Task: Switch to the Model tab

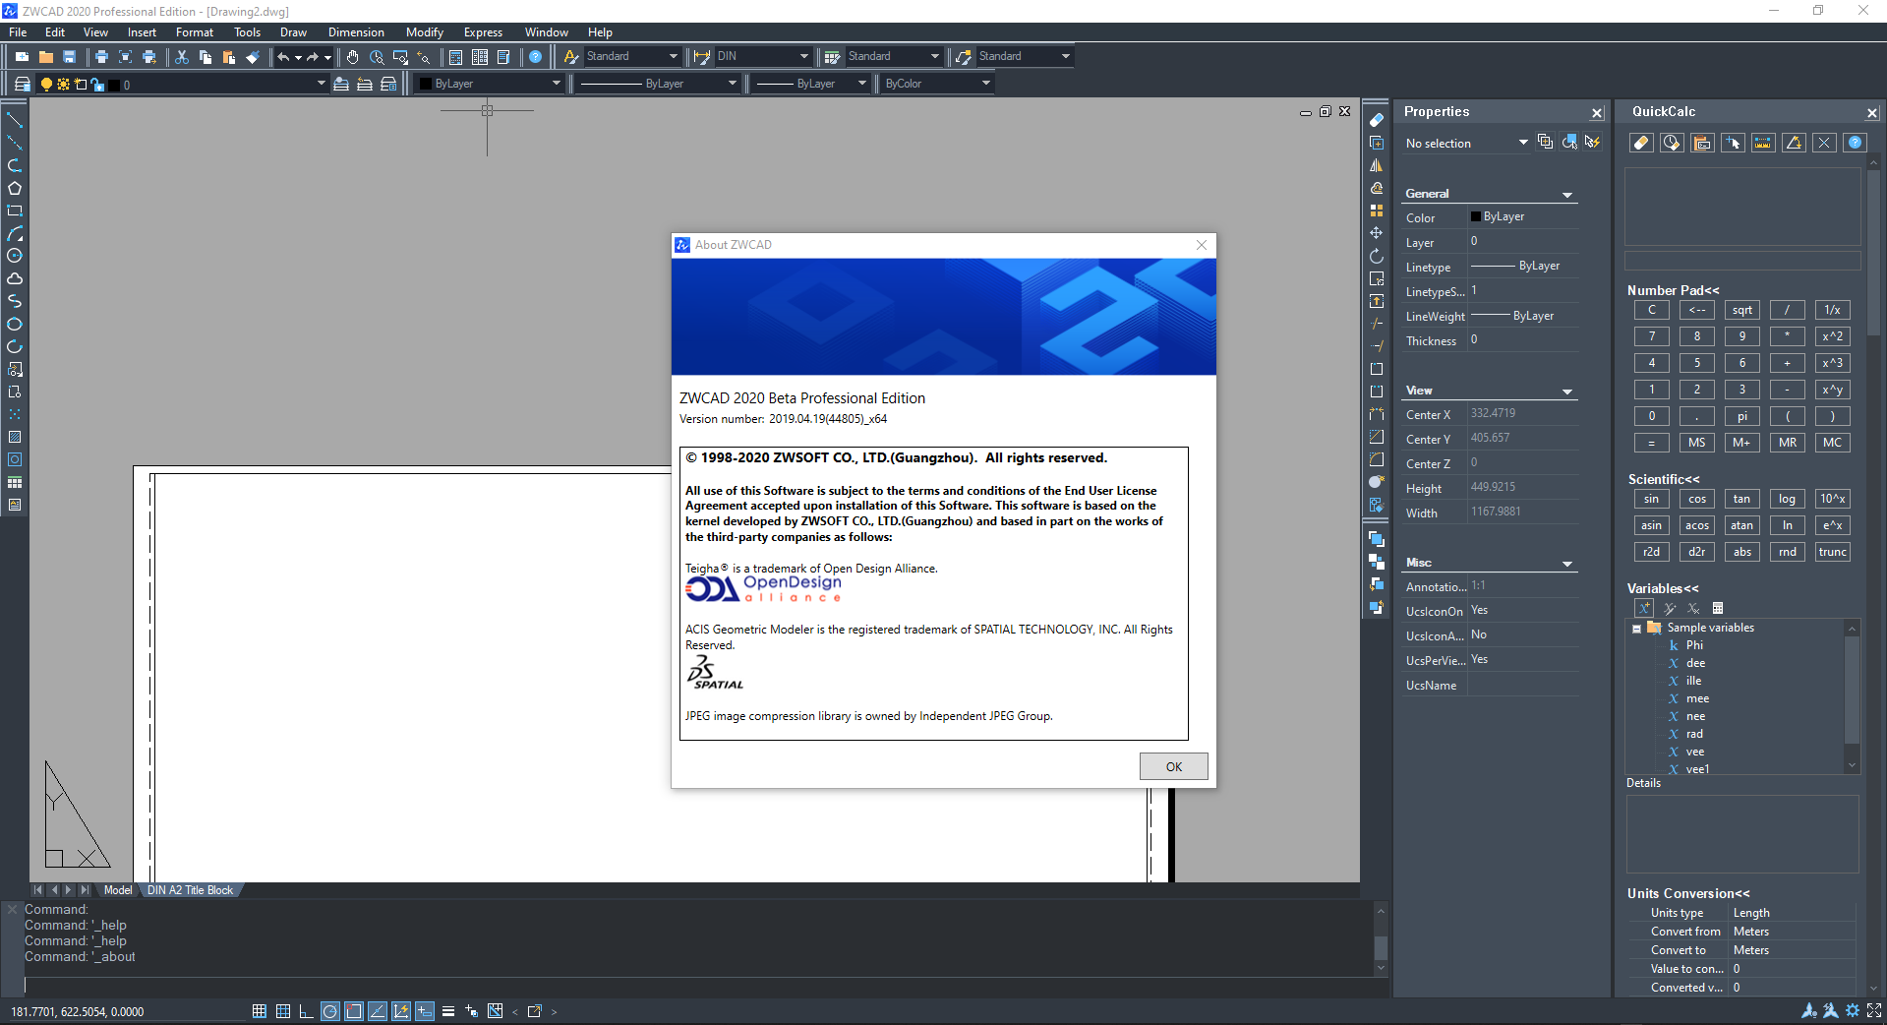Action: coord(118,890)
